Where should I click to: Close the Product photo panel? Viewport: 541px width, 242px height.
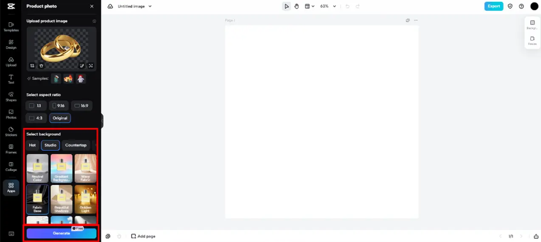(91, 6)
